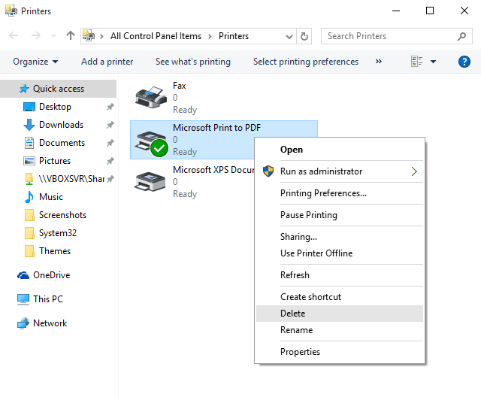Click the refresh icon beside address bar
This screenshot has height=397, width=481.
(x=304, y=36)
